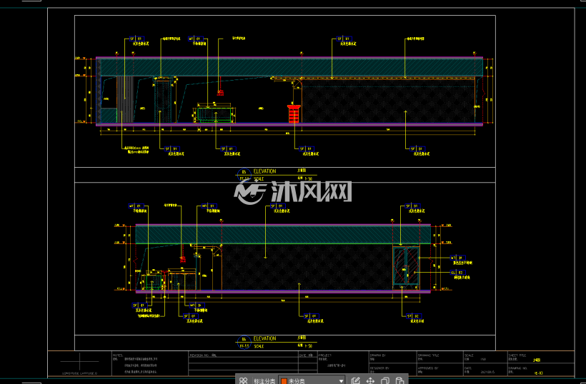The width and height of the screenshot is (586, 384).
Task: Click the NOTES heading in title block
Action: pos(117,355)
